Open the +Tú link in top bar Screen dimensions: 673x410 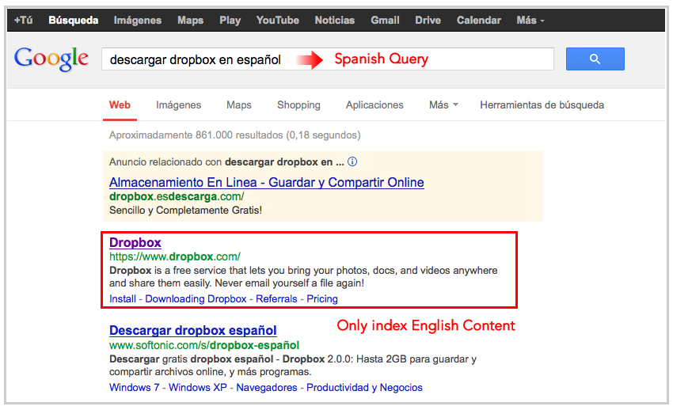(23, 20)
